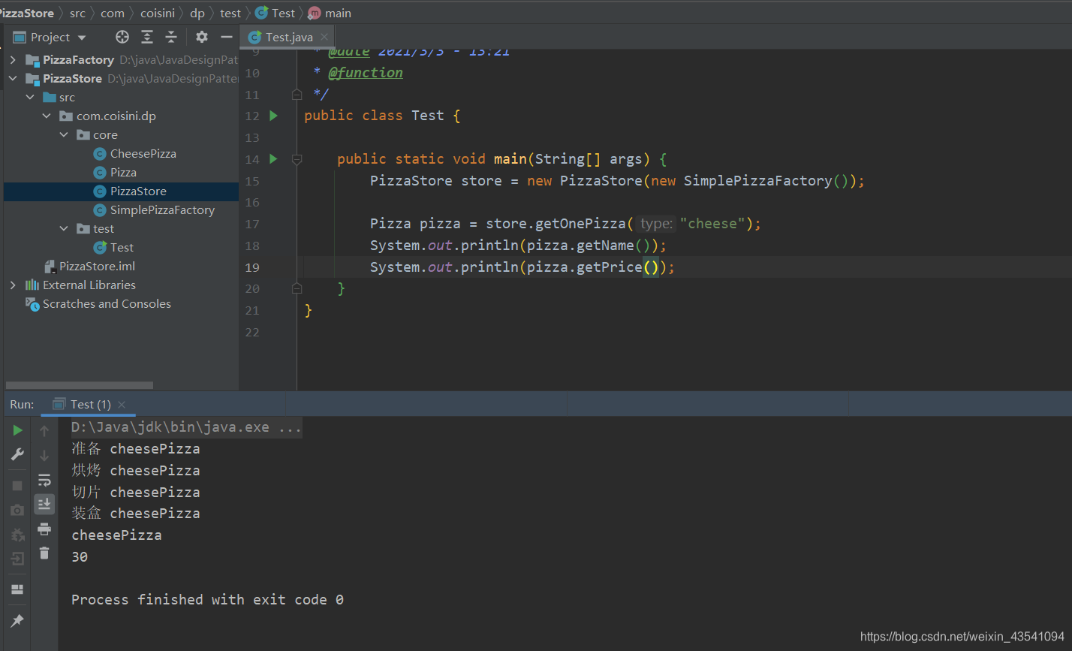Click the wrench icon to modify run configuration
The image size is (1072, 651).
pyautogui.click(x=17, y=454)
